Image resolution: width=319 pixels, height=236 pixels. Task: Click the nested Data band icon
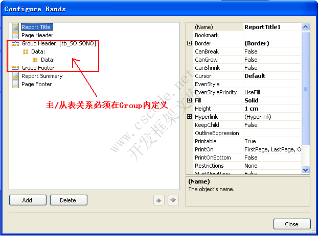tap(35, 60)
